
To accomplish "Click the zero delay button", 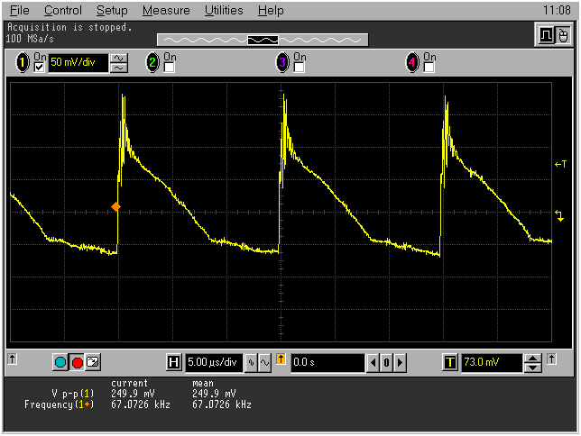I will [x=386, y=362].
